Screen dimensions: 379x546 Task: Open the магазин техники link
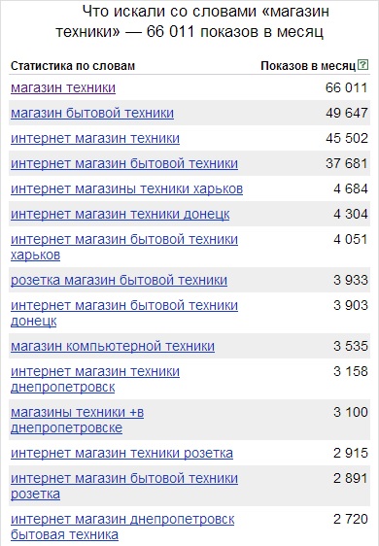point(63,87)
